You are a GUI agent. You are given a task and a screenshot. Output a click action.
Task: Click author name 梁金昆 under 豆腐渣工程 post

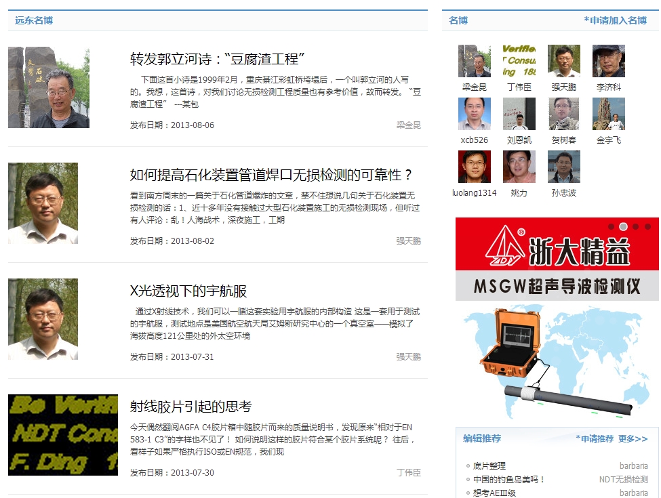pyautogui.click(x=409, y=125)
